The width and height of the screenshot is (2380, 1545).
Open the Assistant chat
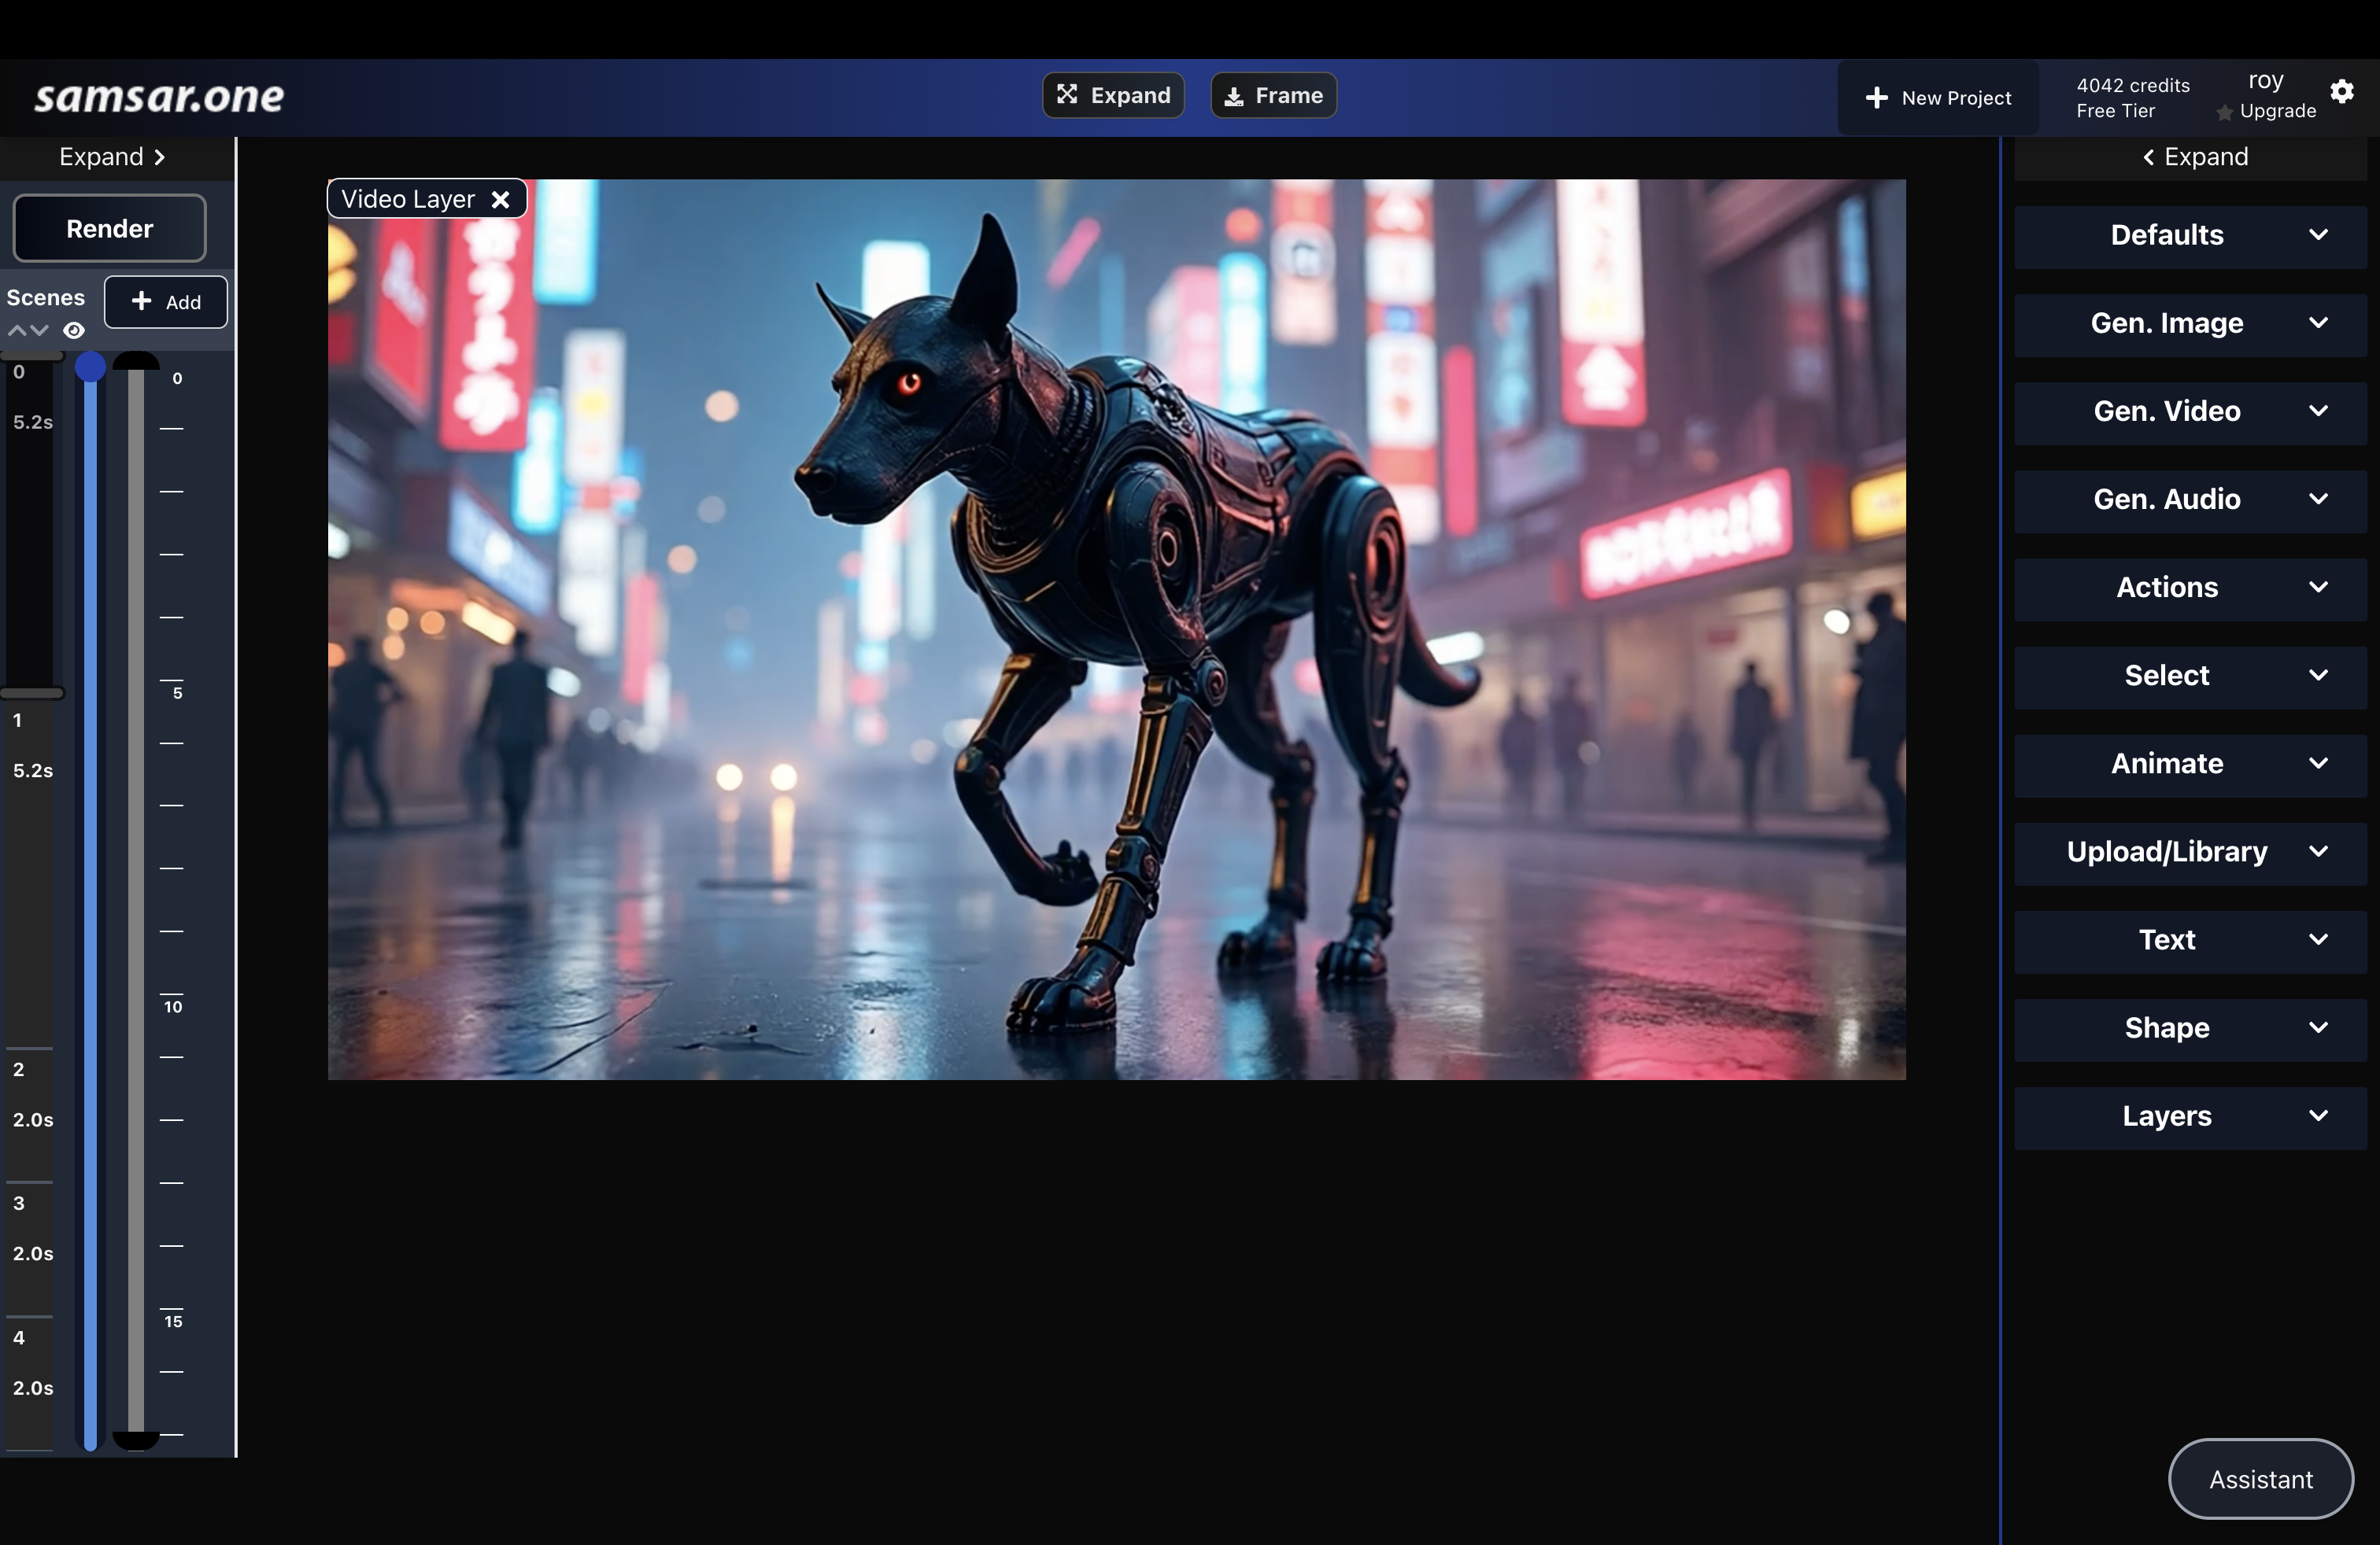coord(2259,1479)
